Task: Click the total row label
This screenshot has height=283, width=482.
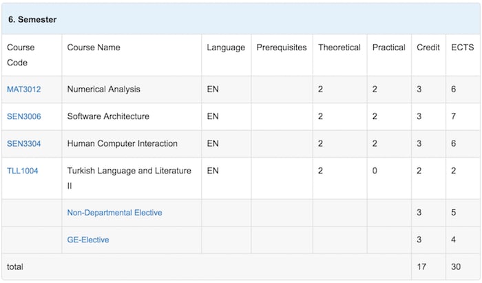Action: click(x=15, y=265)
